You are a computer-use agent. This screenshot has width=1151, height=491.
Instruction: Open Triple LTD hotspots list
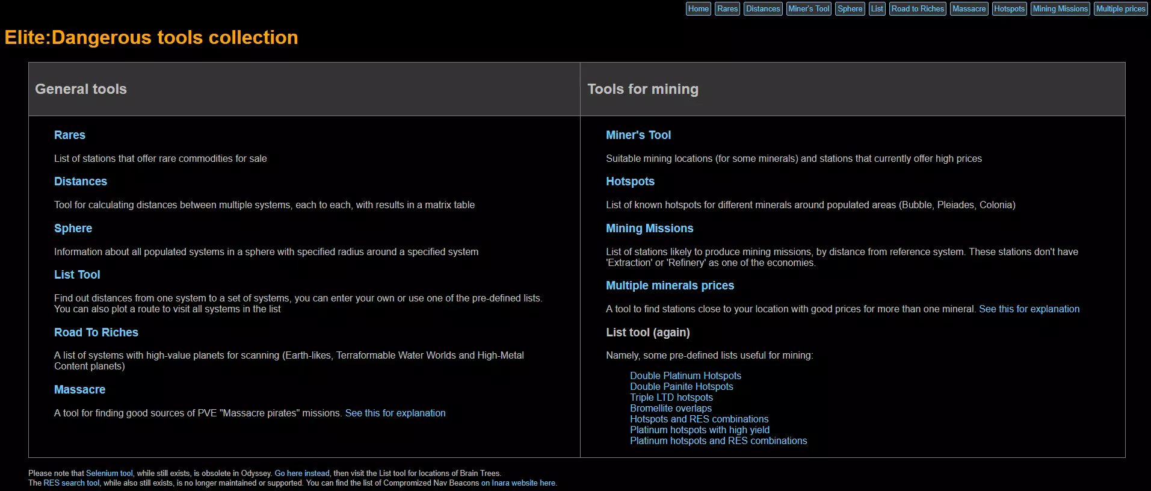point(671,397)
